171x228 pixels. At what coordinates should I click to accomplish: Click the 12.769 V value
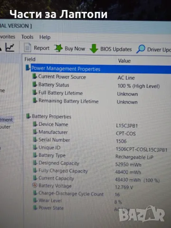click(x=124, y=187)
